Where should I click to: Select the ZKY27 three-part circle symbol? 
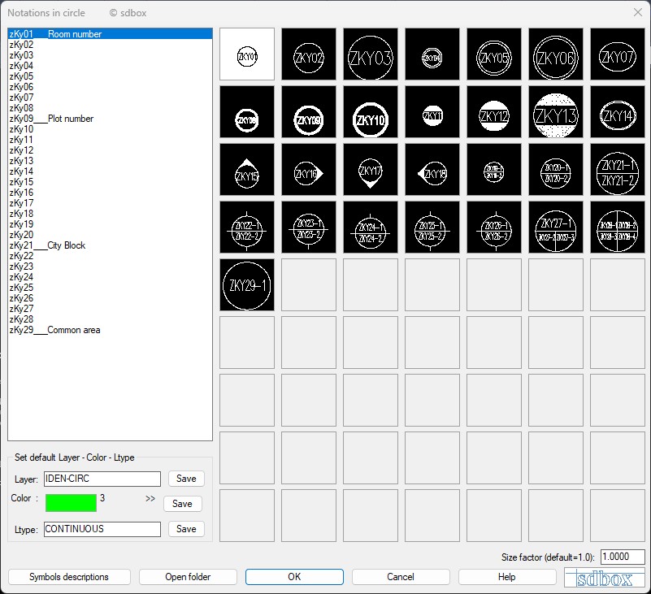coord(556,227)
